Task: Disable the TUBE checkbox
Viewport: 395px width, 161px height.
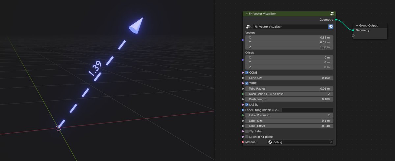Action: [x=247, y=83]
